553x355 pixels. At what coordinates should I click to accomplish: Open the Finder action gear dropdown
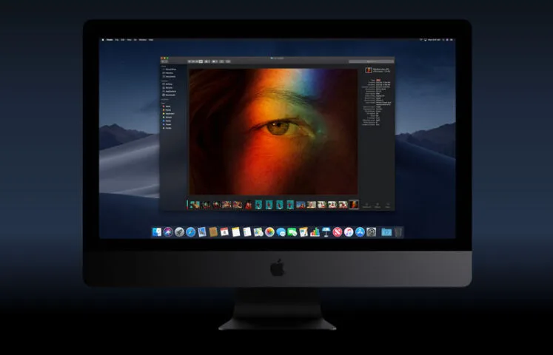(215, 61)
